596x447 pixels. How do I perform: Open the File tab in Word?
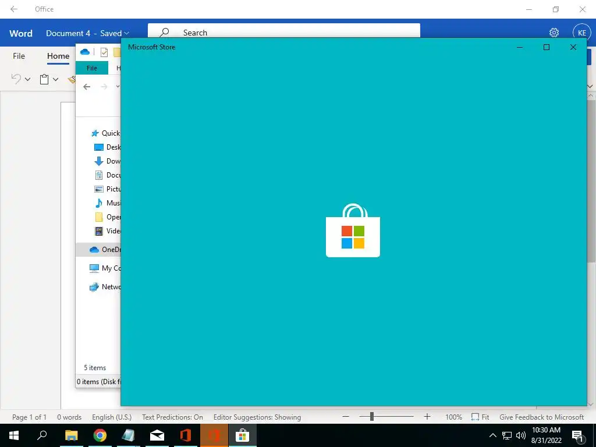tap(19, 56)
